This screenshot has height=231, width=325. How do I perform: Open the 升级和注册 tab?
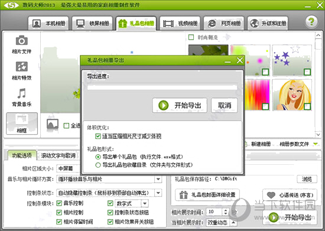(268, 24)
